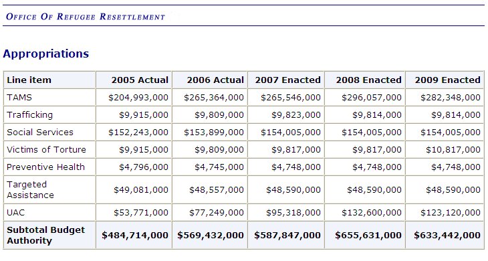Click the 2007 Enacted column header

288,80
